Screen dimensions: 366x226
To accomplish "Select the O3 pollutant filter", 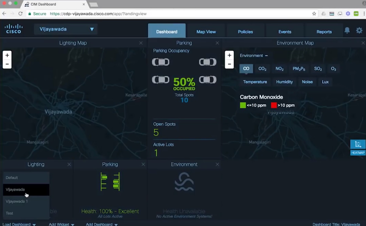I will [x=333, y=69].
